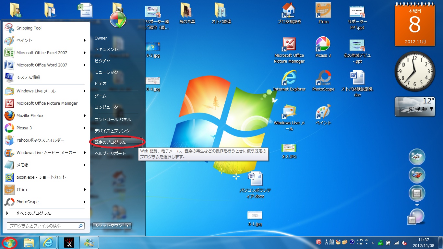Select オトパ体験談原稿.doc on the desktop
The height and width of the screenshot is (249, 443).
click(357, 84)
